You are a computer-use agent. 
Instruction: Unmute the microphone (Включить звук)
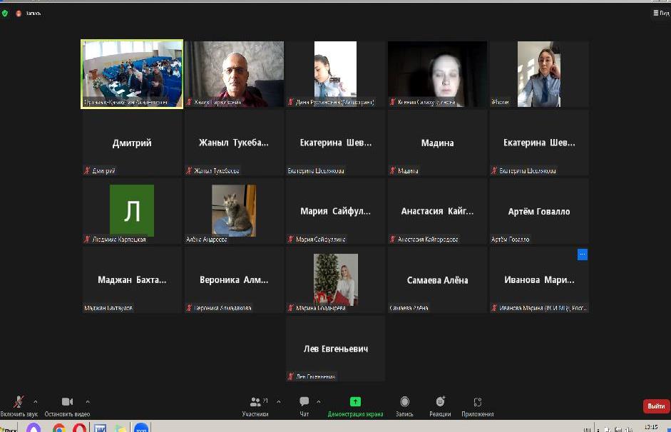point(19,402)
